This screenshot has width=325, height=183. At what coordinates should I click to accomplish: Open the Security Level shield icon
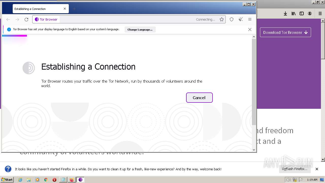click(x=232, y=19)
